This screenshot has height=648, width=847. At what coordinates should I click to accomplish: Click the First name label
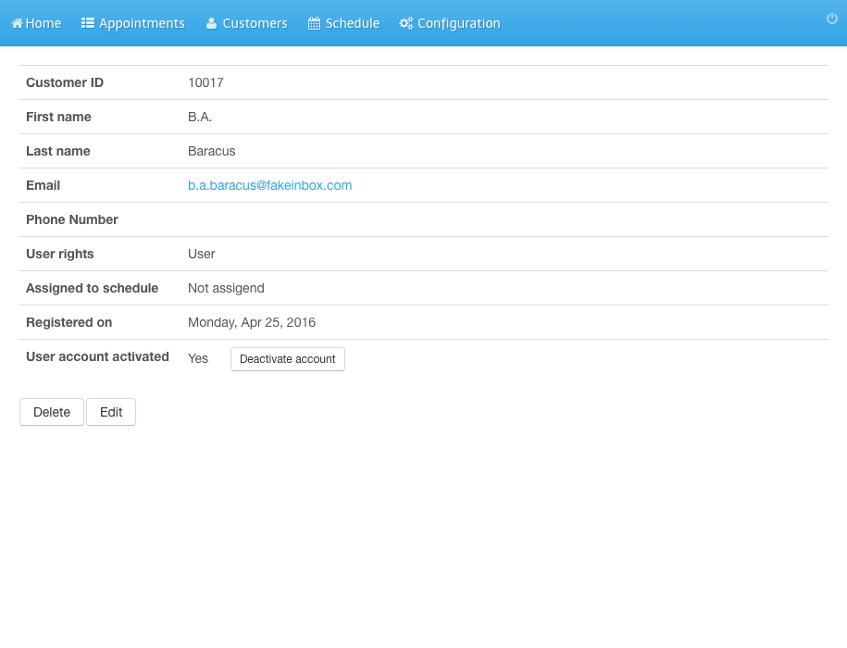click(x=58, y=117)
